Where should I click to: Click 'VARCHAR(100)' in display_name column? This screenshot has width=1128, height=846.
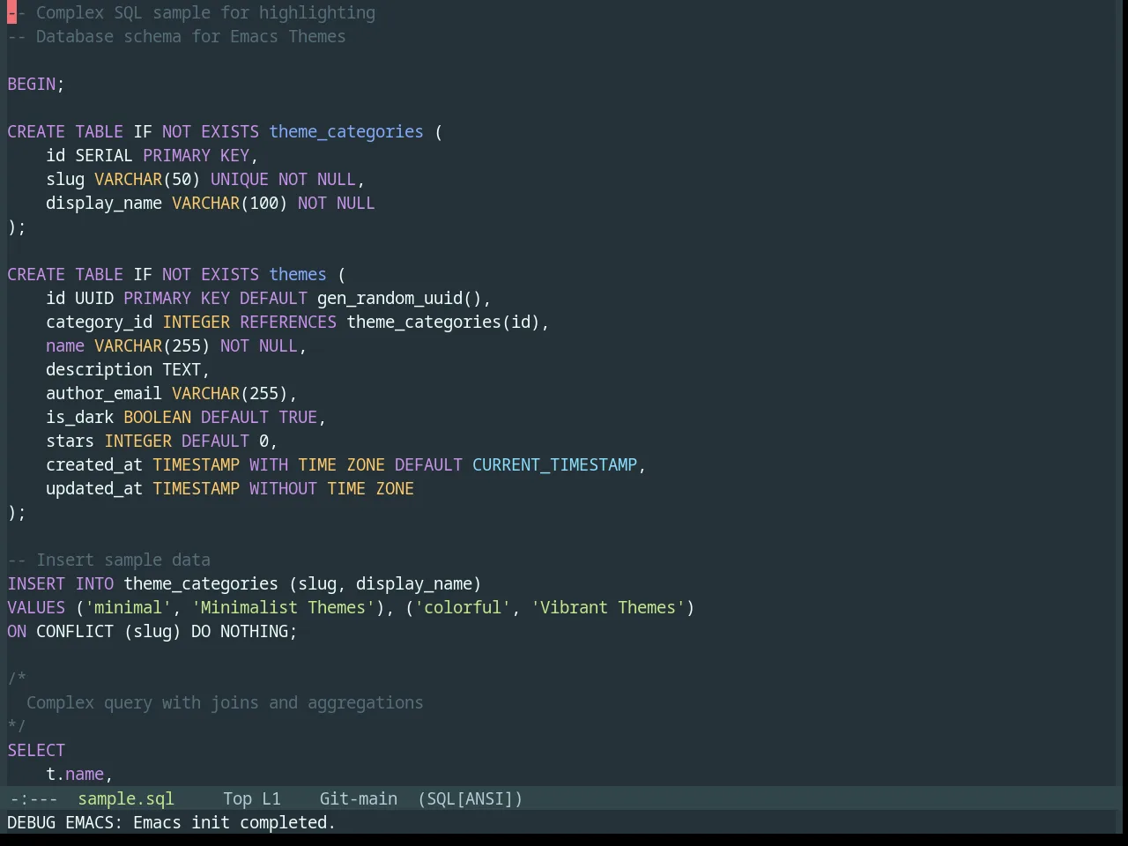230,203
